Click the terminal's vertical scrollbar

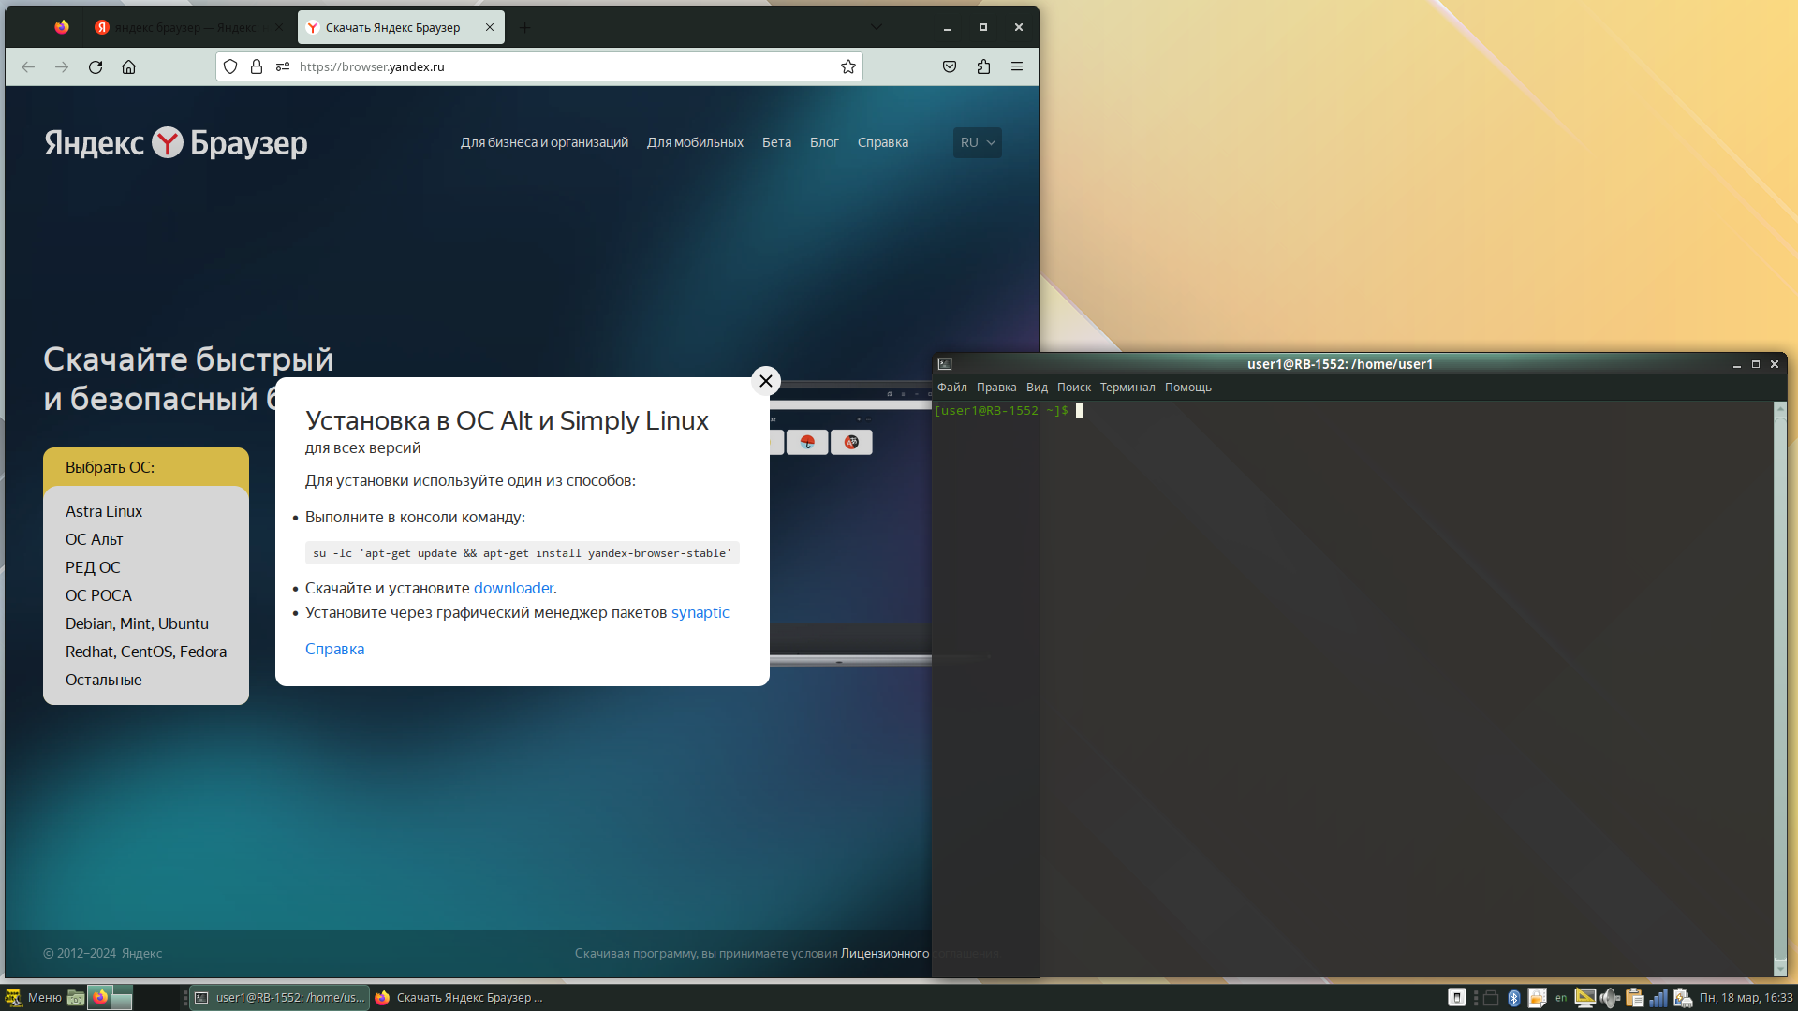coord(1780,688)
